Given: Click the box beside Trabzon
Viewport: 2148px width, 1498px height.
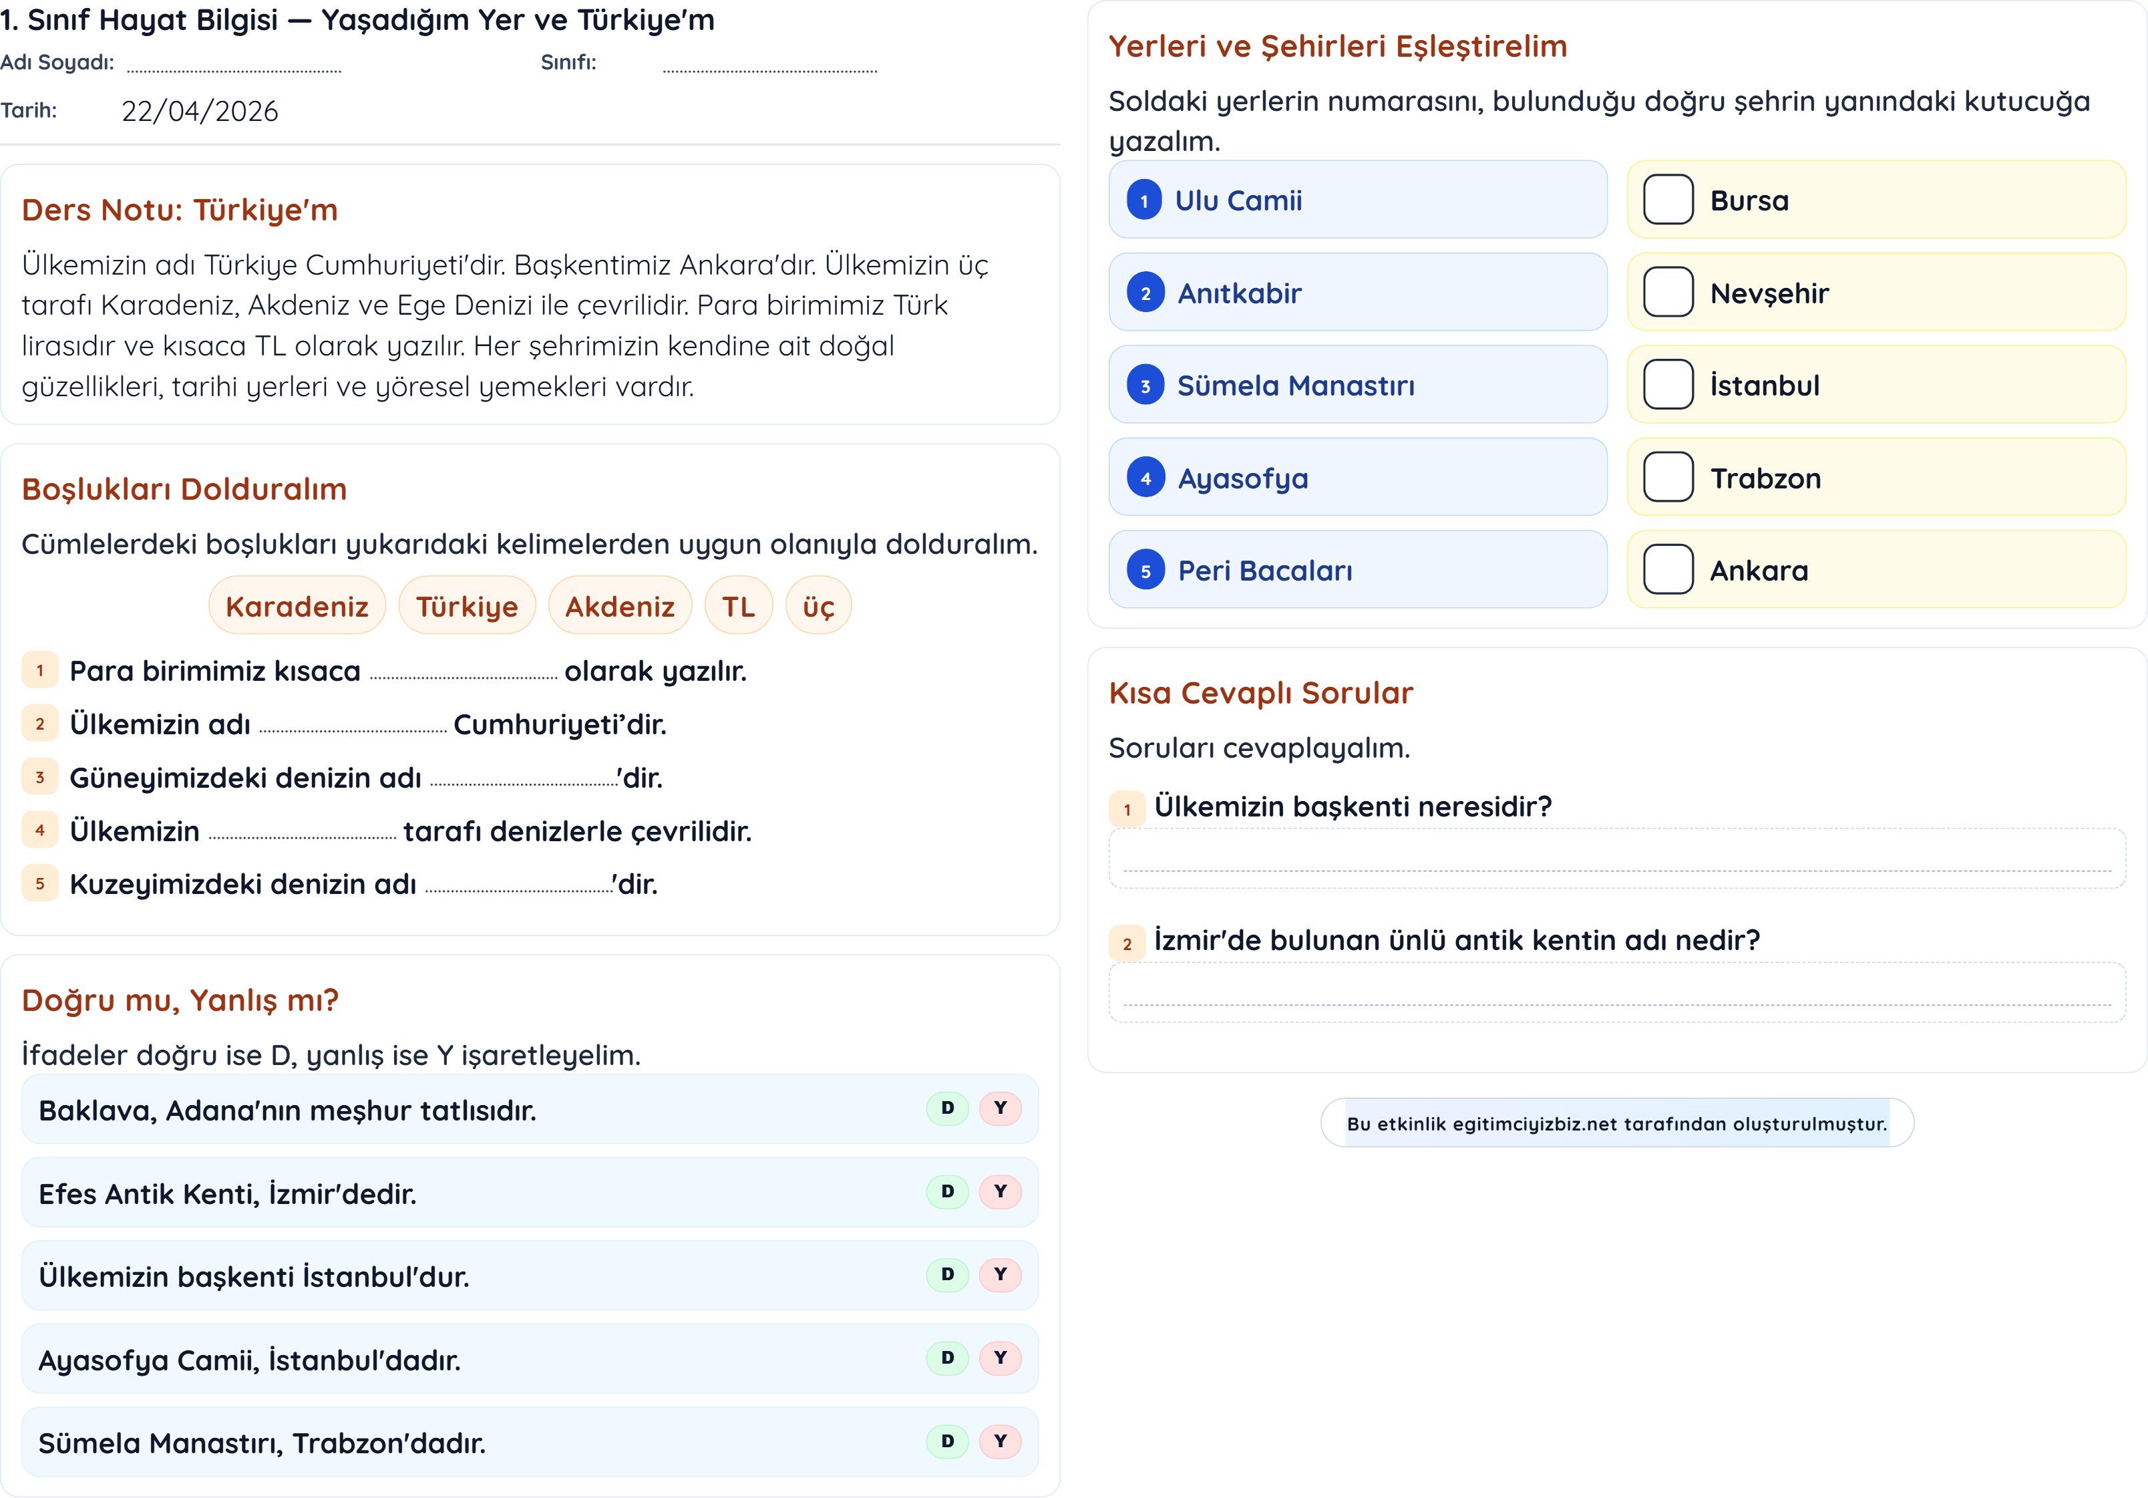Looking at the screenshot, I should point(1668,477).
